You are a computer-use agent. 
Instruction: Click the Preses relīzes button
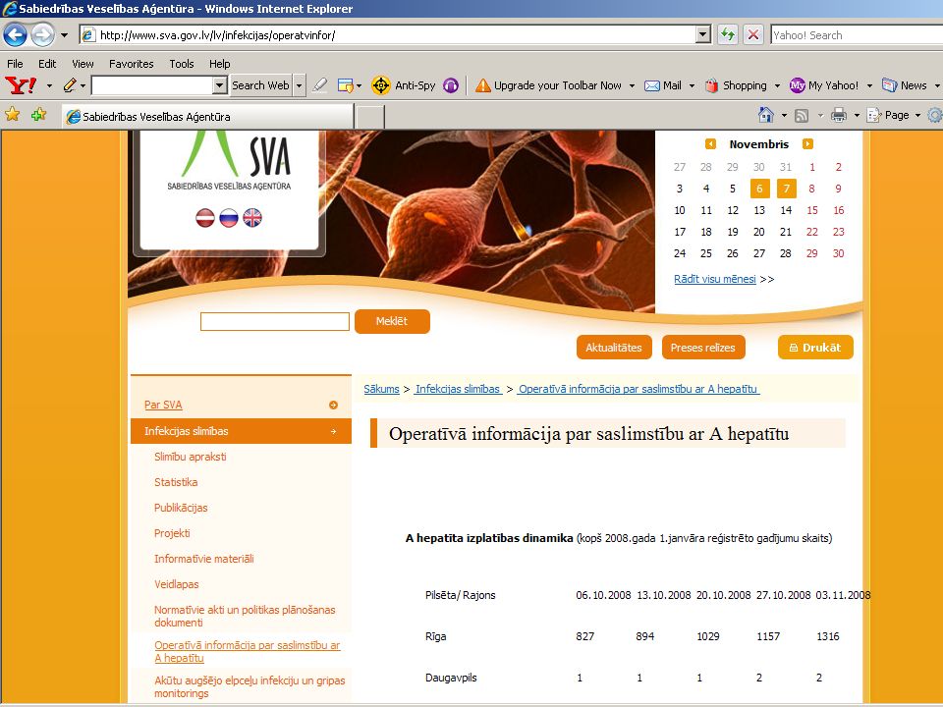703,348
